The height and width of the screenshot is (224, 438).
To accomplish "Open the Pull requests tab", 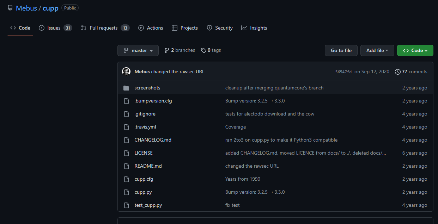I will 105,28.
